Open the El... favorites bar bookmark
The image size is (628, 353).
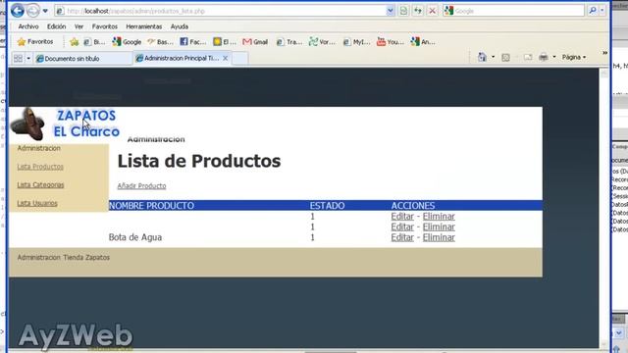click(x=225, y=41)
